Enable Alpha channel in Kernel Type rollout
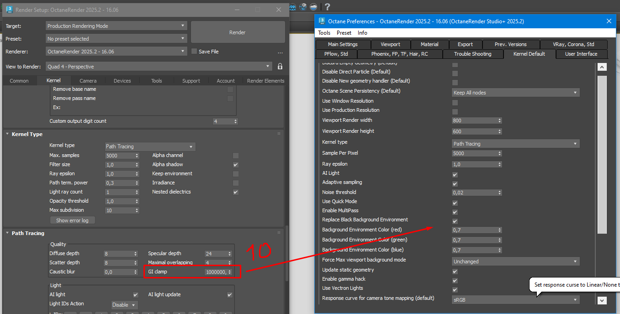 [x=236, y=156]
